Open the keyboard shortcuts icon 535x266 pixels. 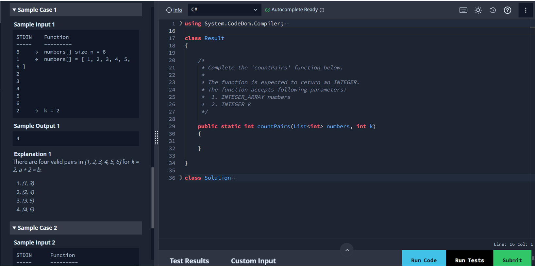463,10
